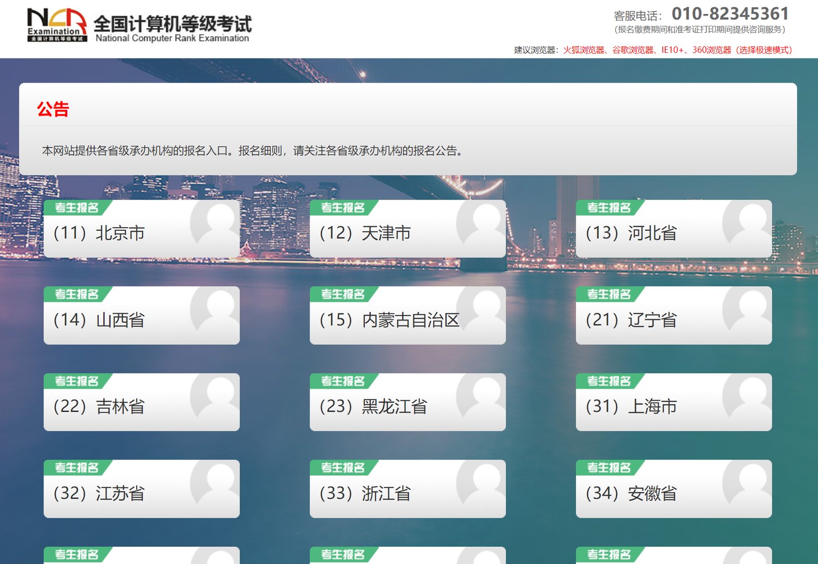This screenshot has width=818, height=564.
Task: Click the 公告 heading
Action: [x=52, y=109]
